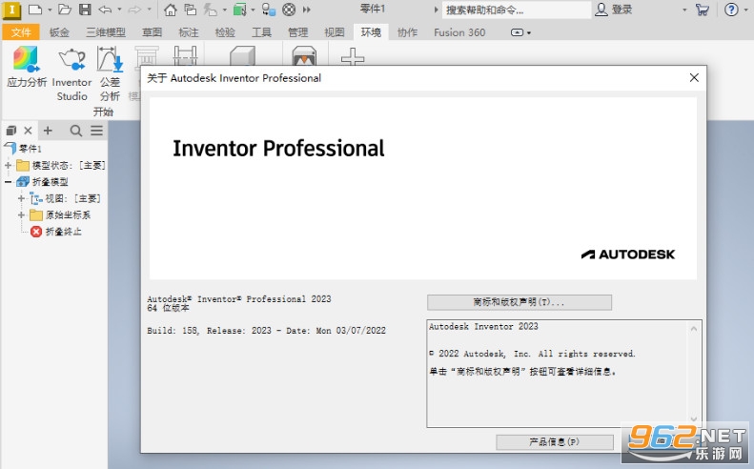The image size is (754, 469).
Task: Open the New file dropdown arrow
Action: pyautogui.click(x=50, y=10)
